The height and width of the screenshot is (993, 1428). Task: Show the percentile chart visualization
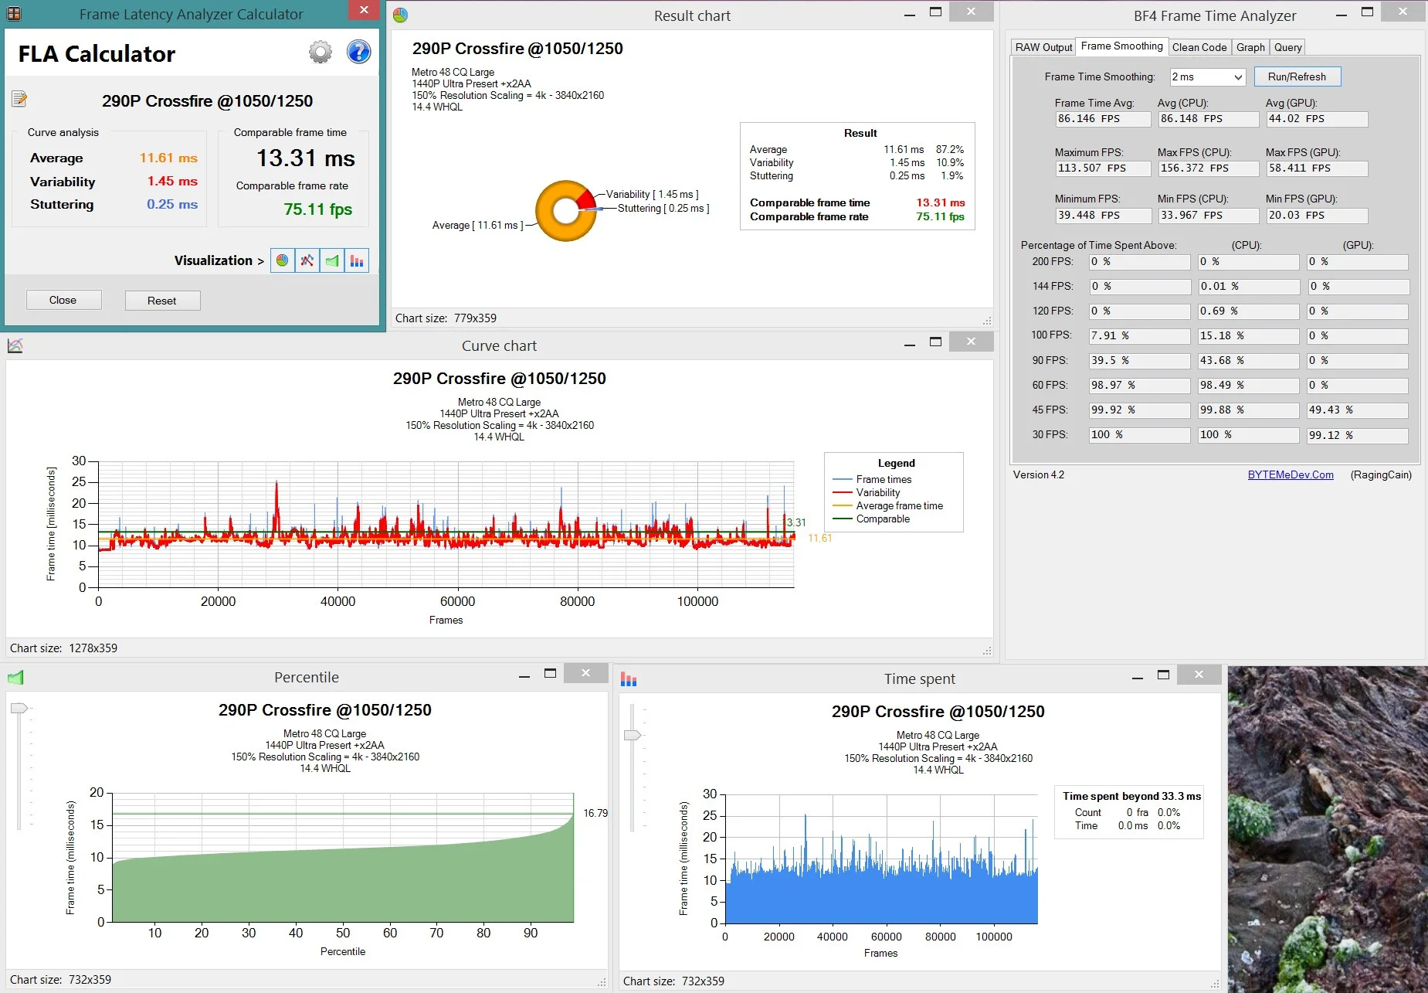[332, 260]
